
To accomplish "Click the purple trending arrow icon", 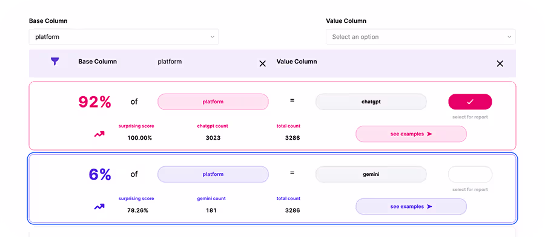I will tap(99, 207).
